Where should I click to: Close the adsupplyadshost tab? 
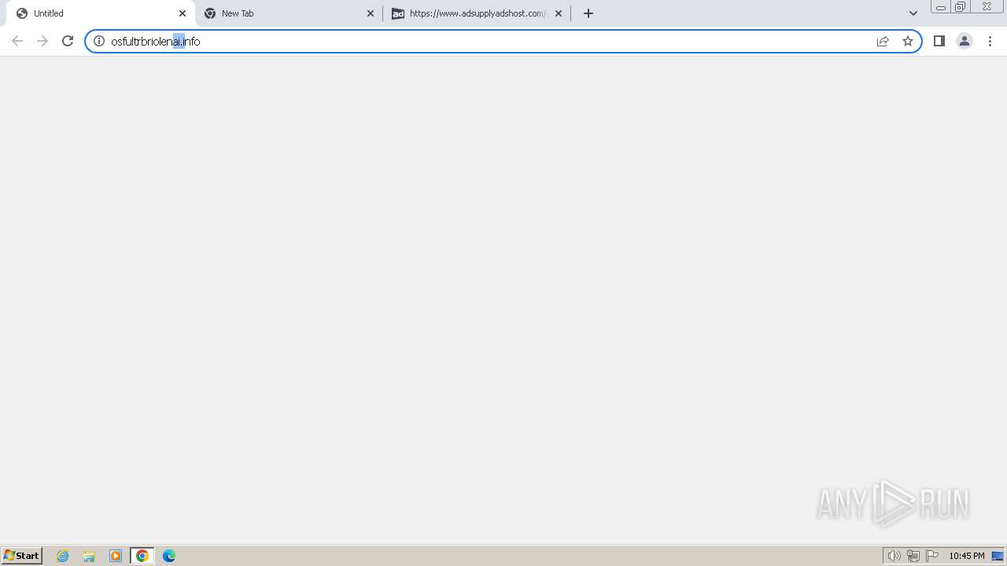(559, 13)
